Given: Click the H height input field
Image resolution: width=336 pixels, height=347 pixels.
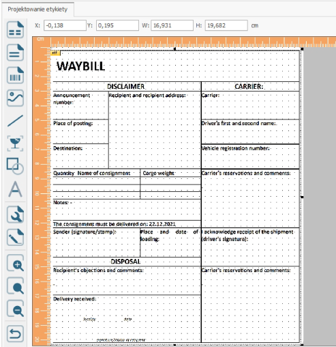Looking at the screenshot, I should [x=226, y=25].
